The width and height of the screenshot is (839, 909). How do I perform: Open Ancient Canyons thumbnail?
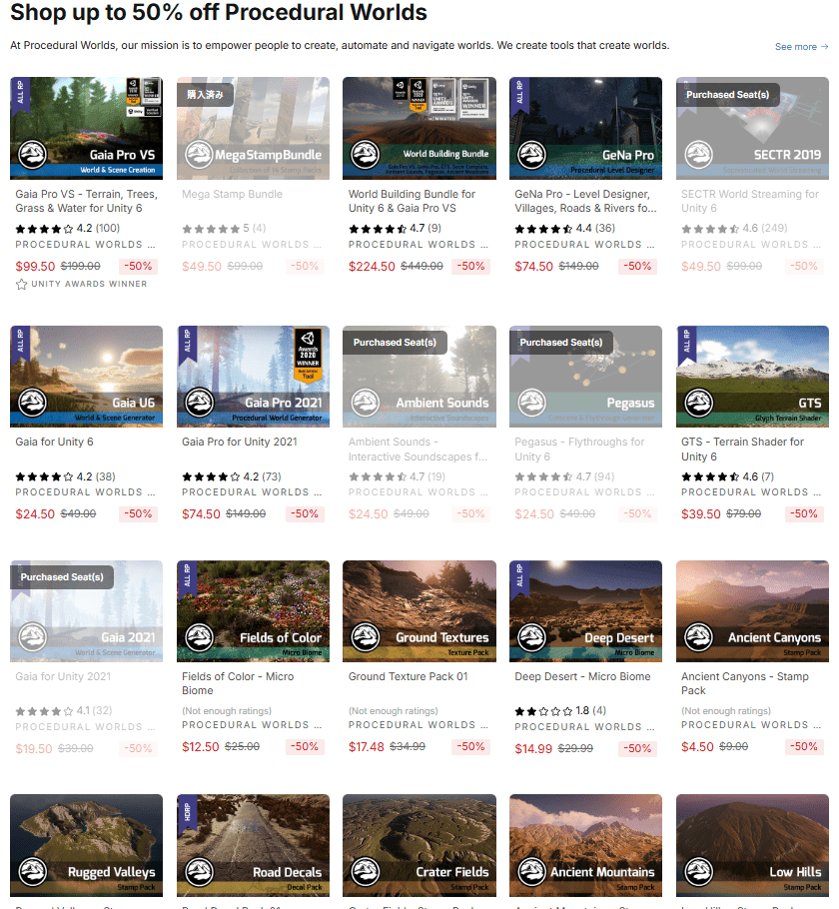pyautogui.click(x=752, y=611)
